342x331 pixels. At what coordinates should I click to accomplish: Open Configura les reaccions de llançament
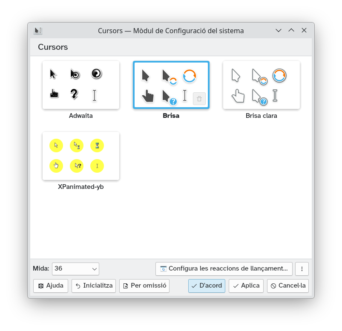[x=224, y=269]
